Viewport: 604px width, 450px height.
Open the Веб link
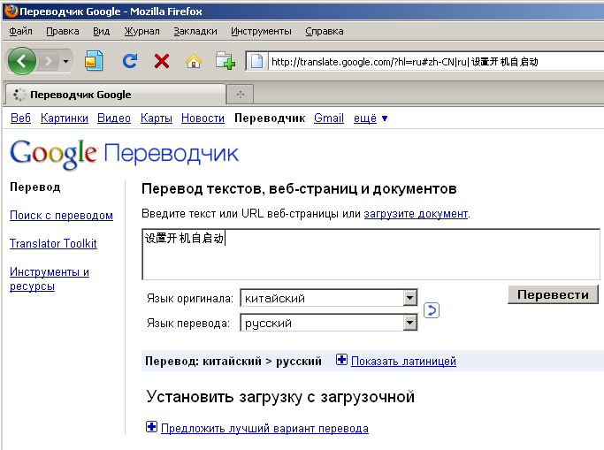point(20,118)
